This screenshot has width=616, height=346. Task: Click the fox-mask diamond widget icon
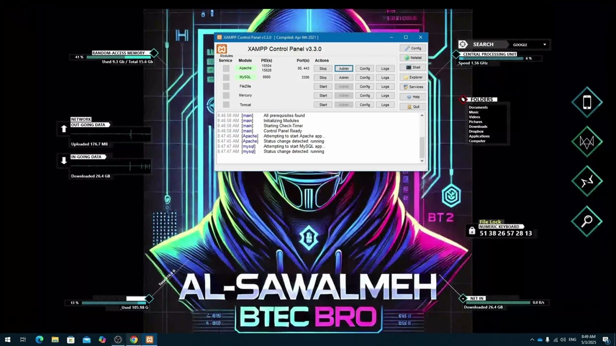click(x=587, y=142)
